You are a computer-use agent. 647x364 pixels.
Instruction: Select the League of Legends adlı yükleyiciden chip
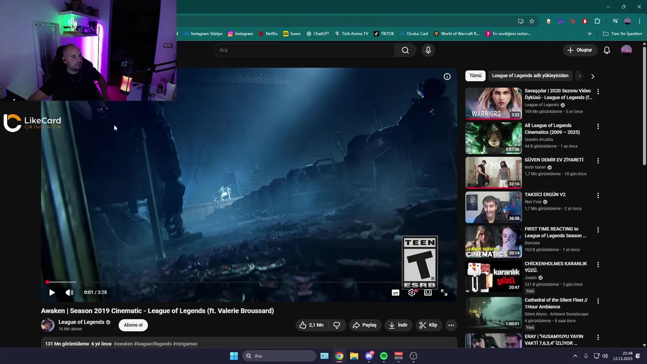click(530, 76)
